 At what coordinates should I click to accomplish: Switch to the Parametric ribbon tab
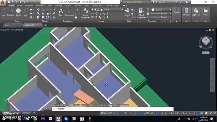(x=40, y=5)
